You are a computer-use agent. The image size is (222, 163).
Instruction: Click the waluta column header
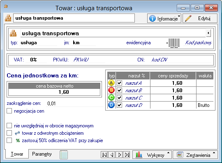point(205,76)
